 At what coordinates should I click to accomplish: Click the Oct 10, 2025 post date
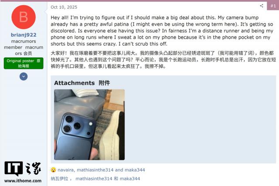(64, 7)
